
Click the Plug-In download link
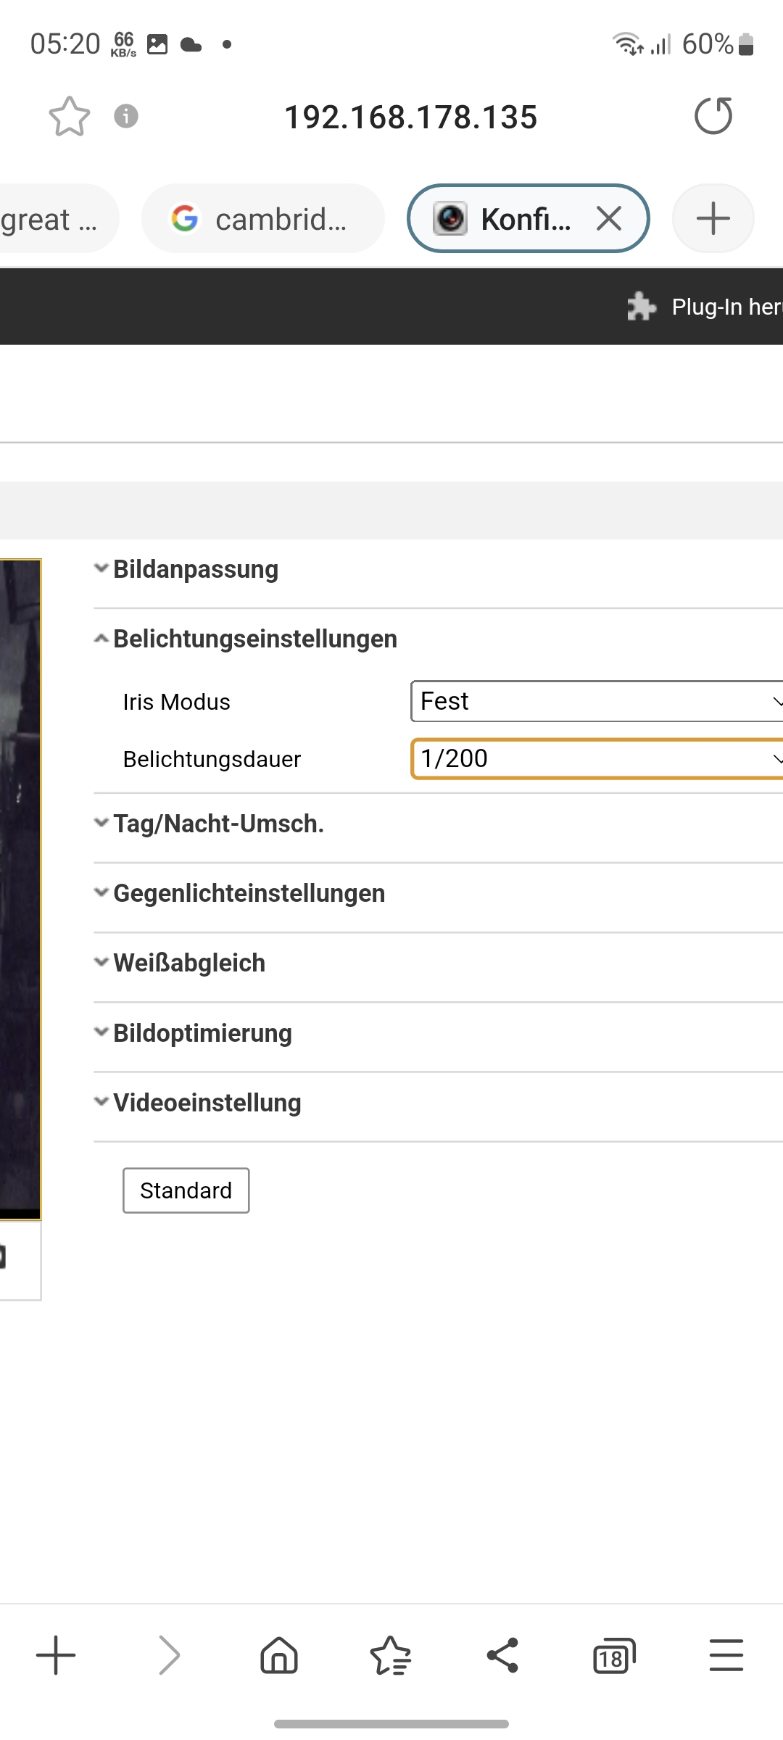pos(721,307)
